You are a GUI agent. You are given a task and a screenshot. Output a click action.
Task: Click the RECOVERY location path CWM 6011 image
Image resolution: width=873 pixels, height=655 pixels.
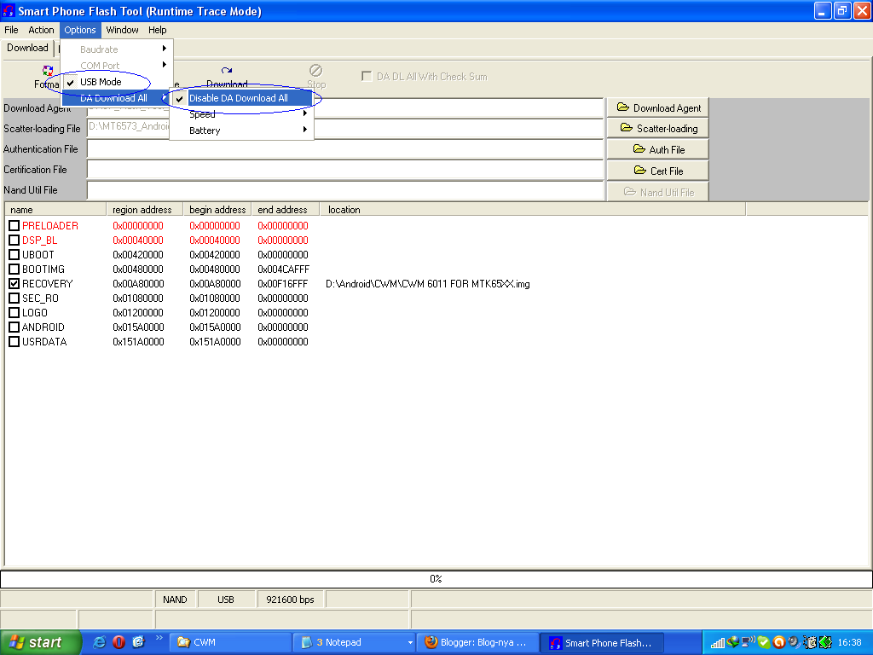coord(428,284)
